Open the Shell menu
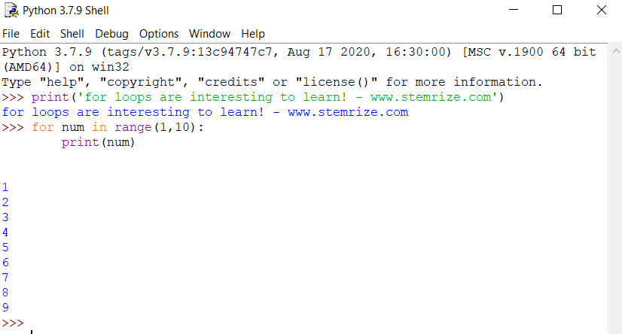The height and width of the screenshot is (334, 622). (x=72, y=34)
